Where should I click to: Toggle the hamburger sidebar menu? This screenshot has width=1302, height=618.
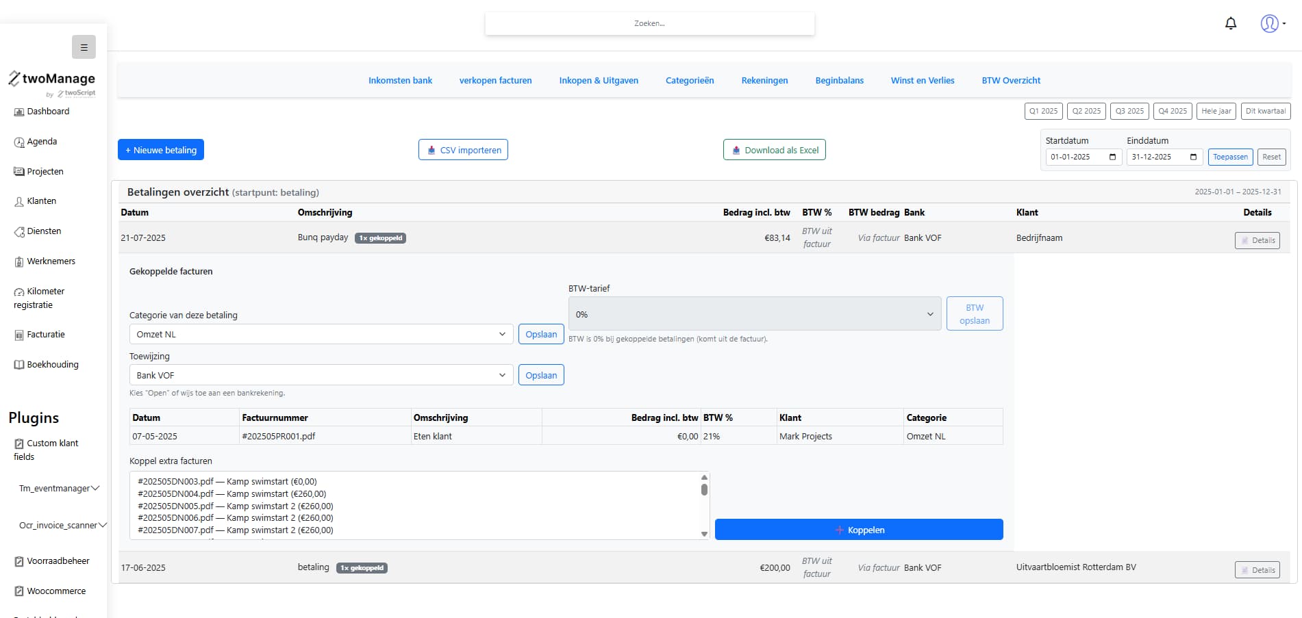pos(84,47)
